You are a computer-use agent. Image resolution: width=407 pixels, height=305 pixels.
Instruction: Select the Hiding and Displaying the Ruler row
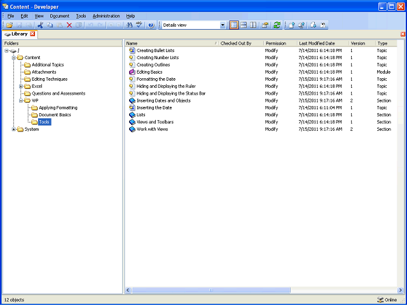tap(261, 86)
